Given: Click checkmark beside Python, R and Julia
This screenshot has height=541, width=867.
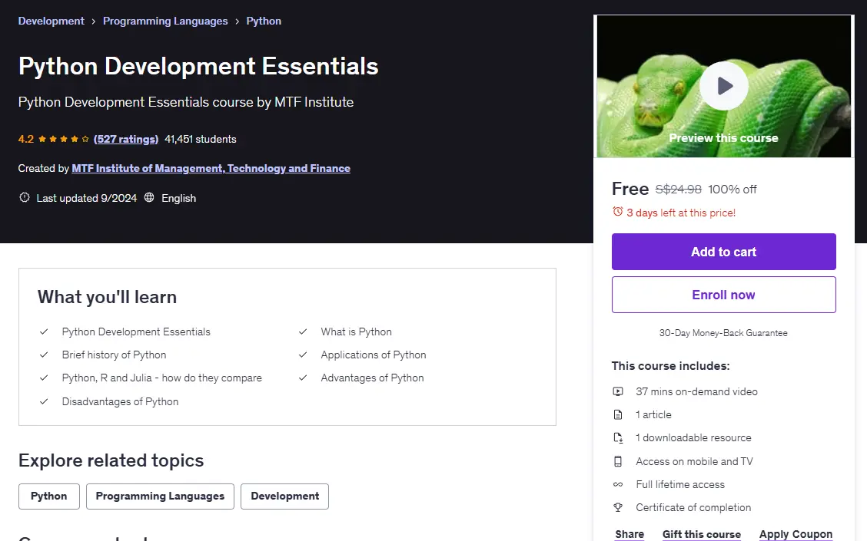Looking at the screenshot, I should (44, 378).
